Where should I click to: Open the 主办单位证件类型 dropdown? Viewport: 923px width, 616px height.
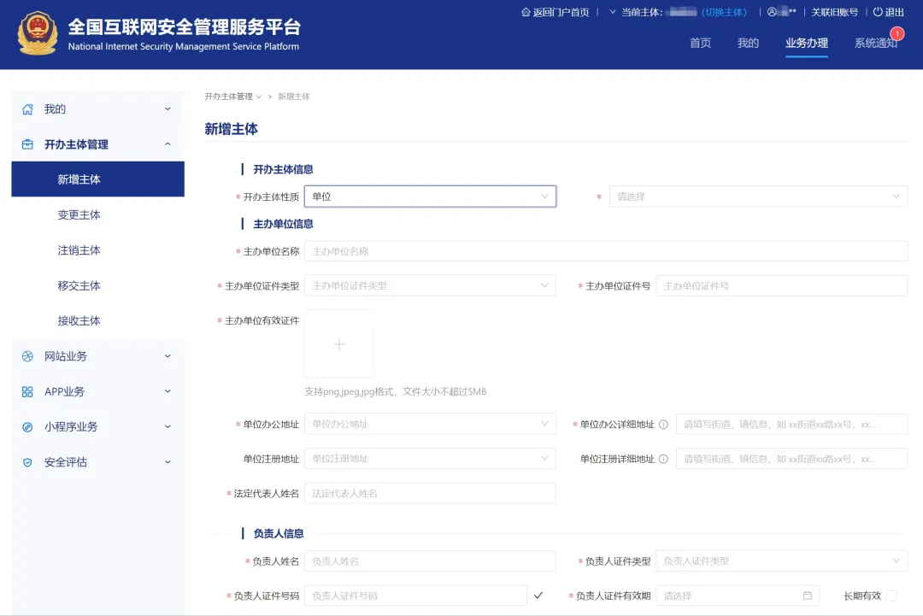(x=430, y=285)
